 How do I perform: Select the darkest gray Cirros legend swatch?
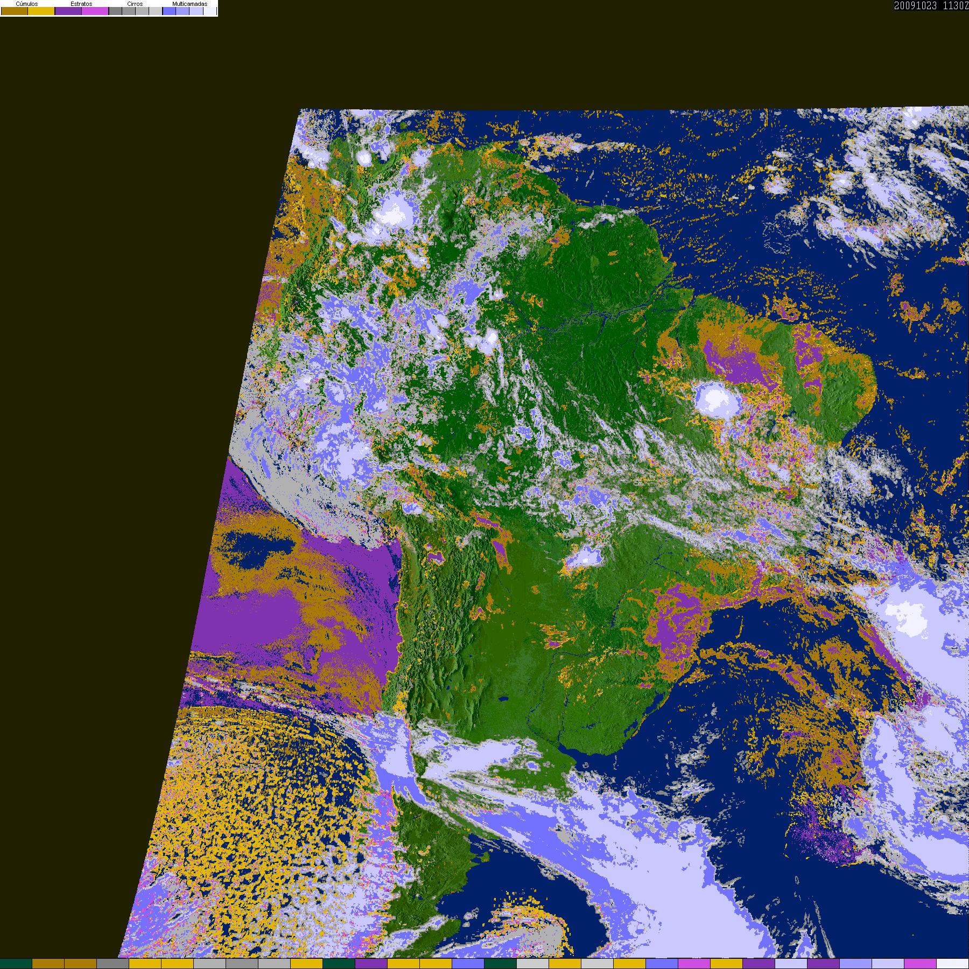[x=115, y=11]
